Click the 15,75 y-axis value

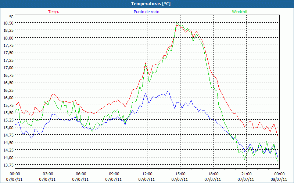tap(8, 105)
